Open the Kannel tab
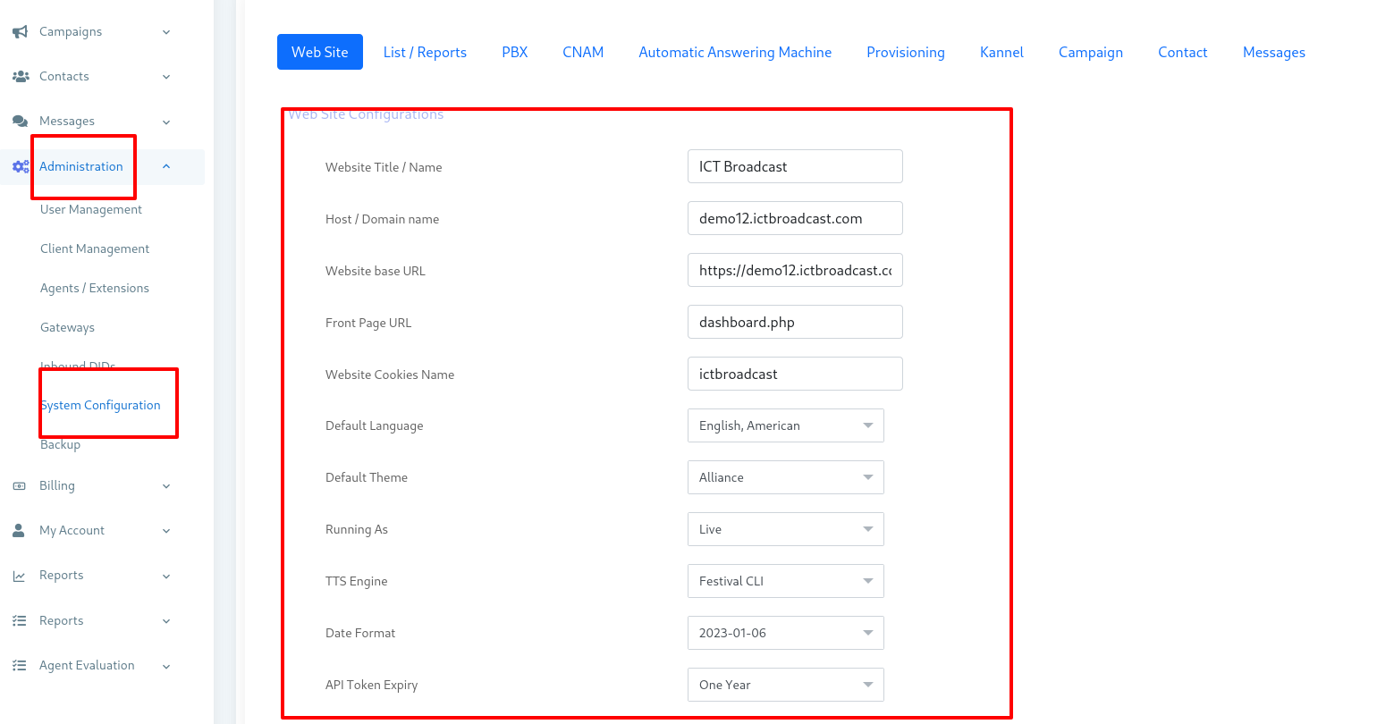The width and height of the screenshot is (1377, 724). coord(1001,52)
